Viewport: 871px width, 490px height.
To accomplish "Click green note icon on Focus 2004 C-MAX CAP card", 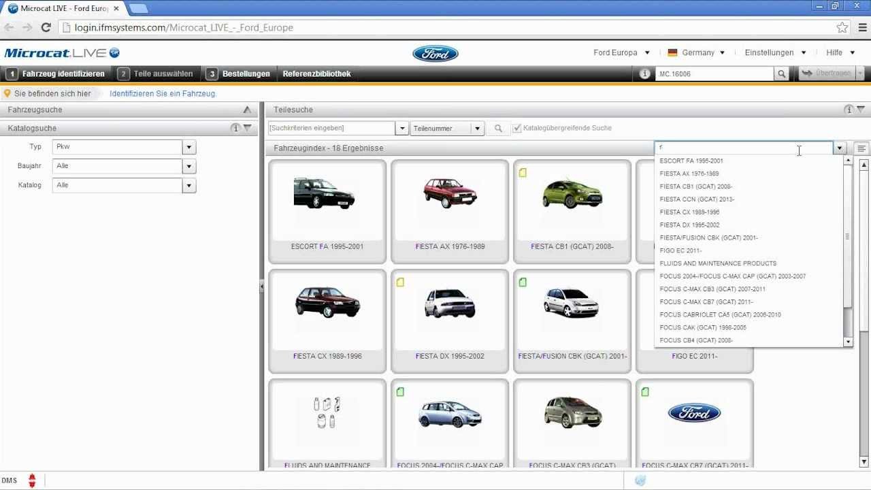I will click(x=400, y=392).
